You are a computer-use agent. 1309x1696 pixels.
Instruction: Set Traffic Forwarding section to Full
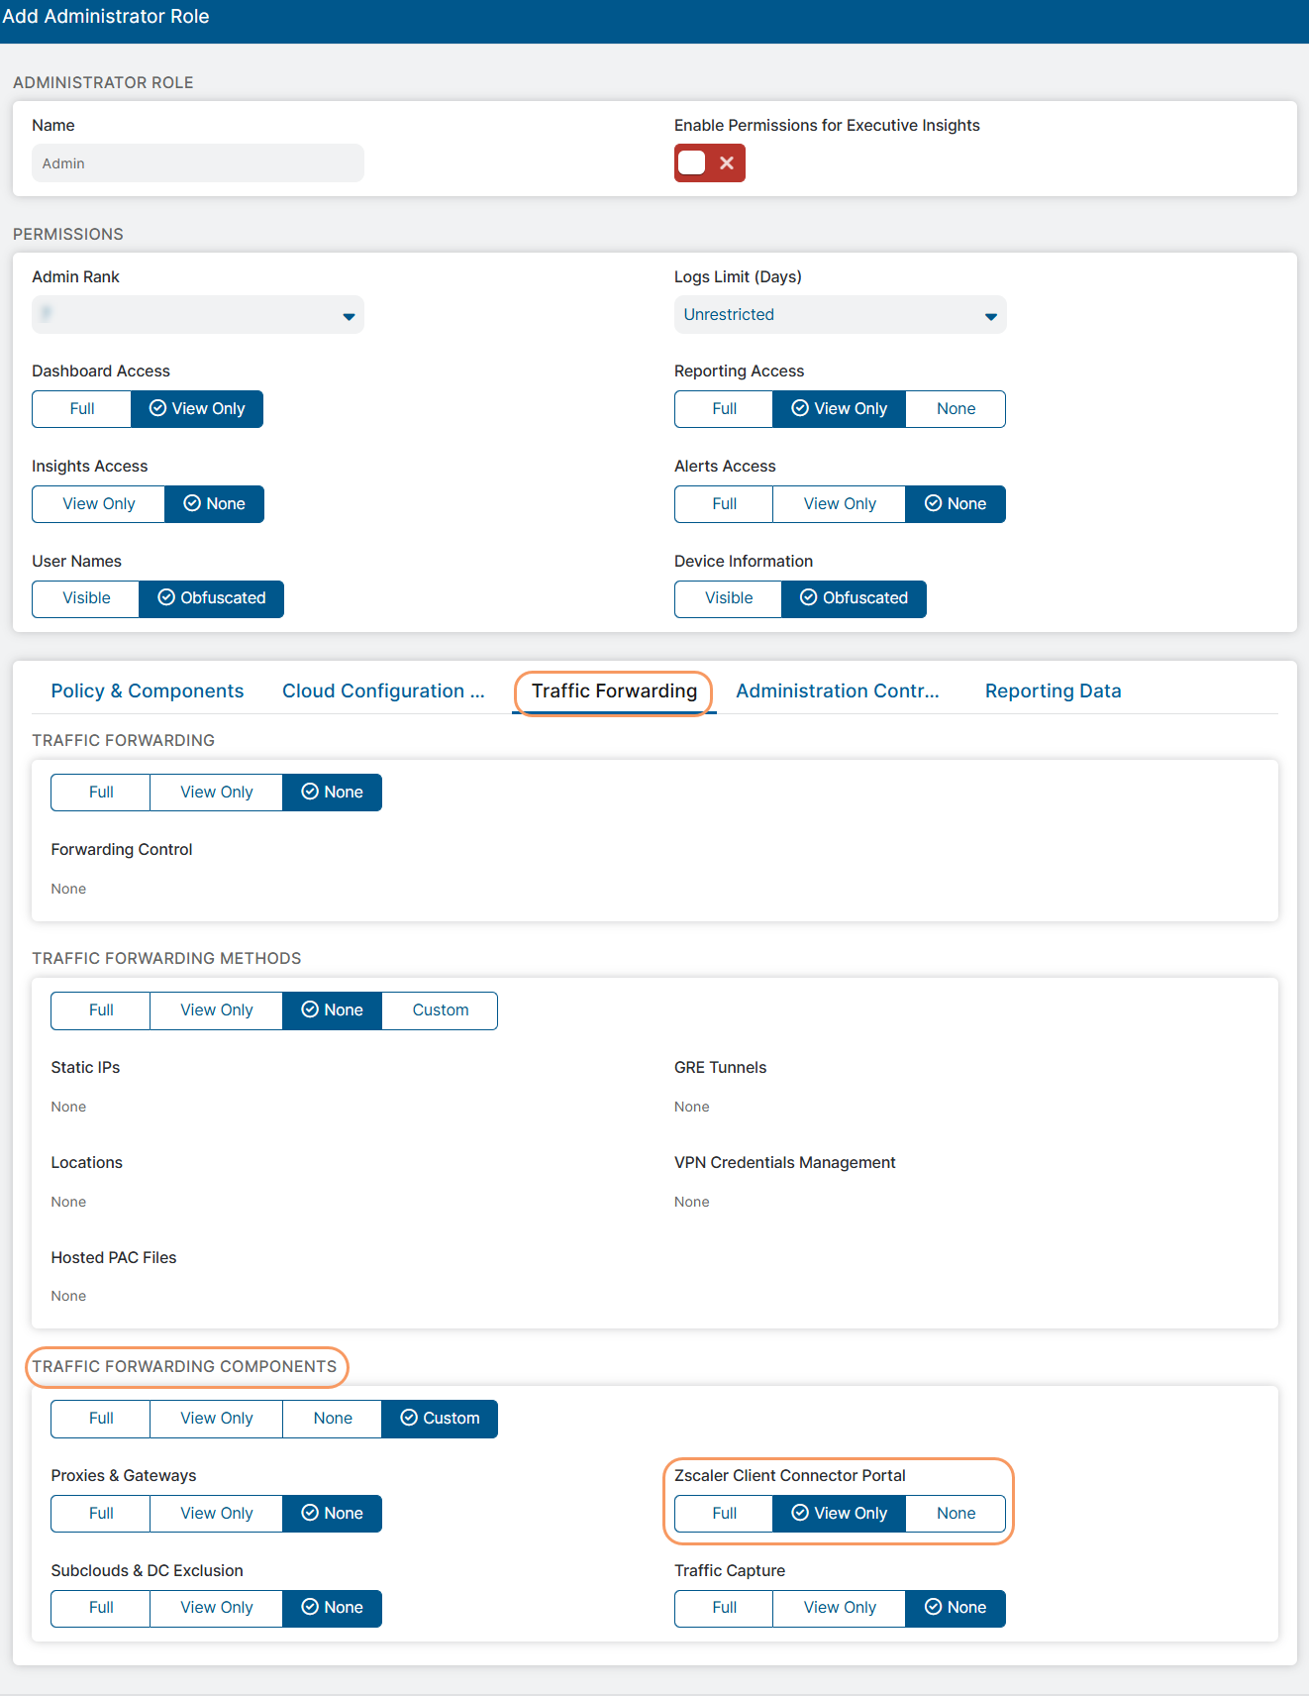(x=101, y=793)
